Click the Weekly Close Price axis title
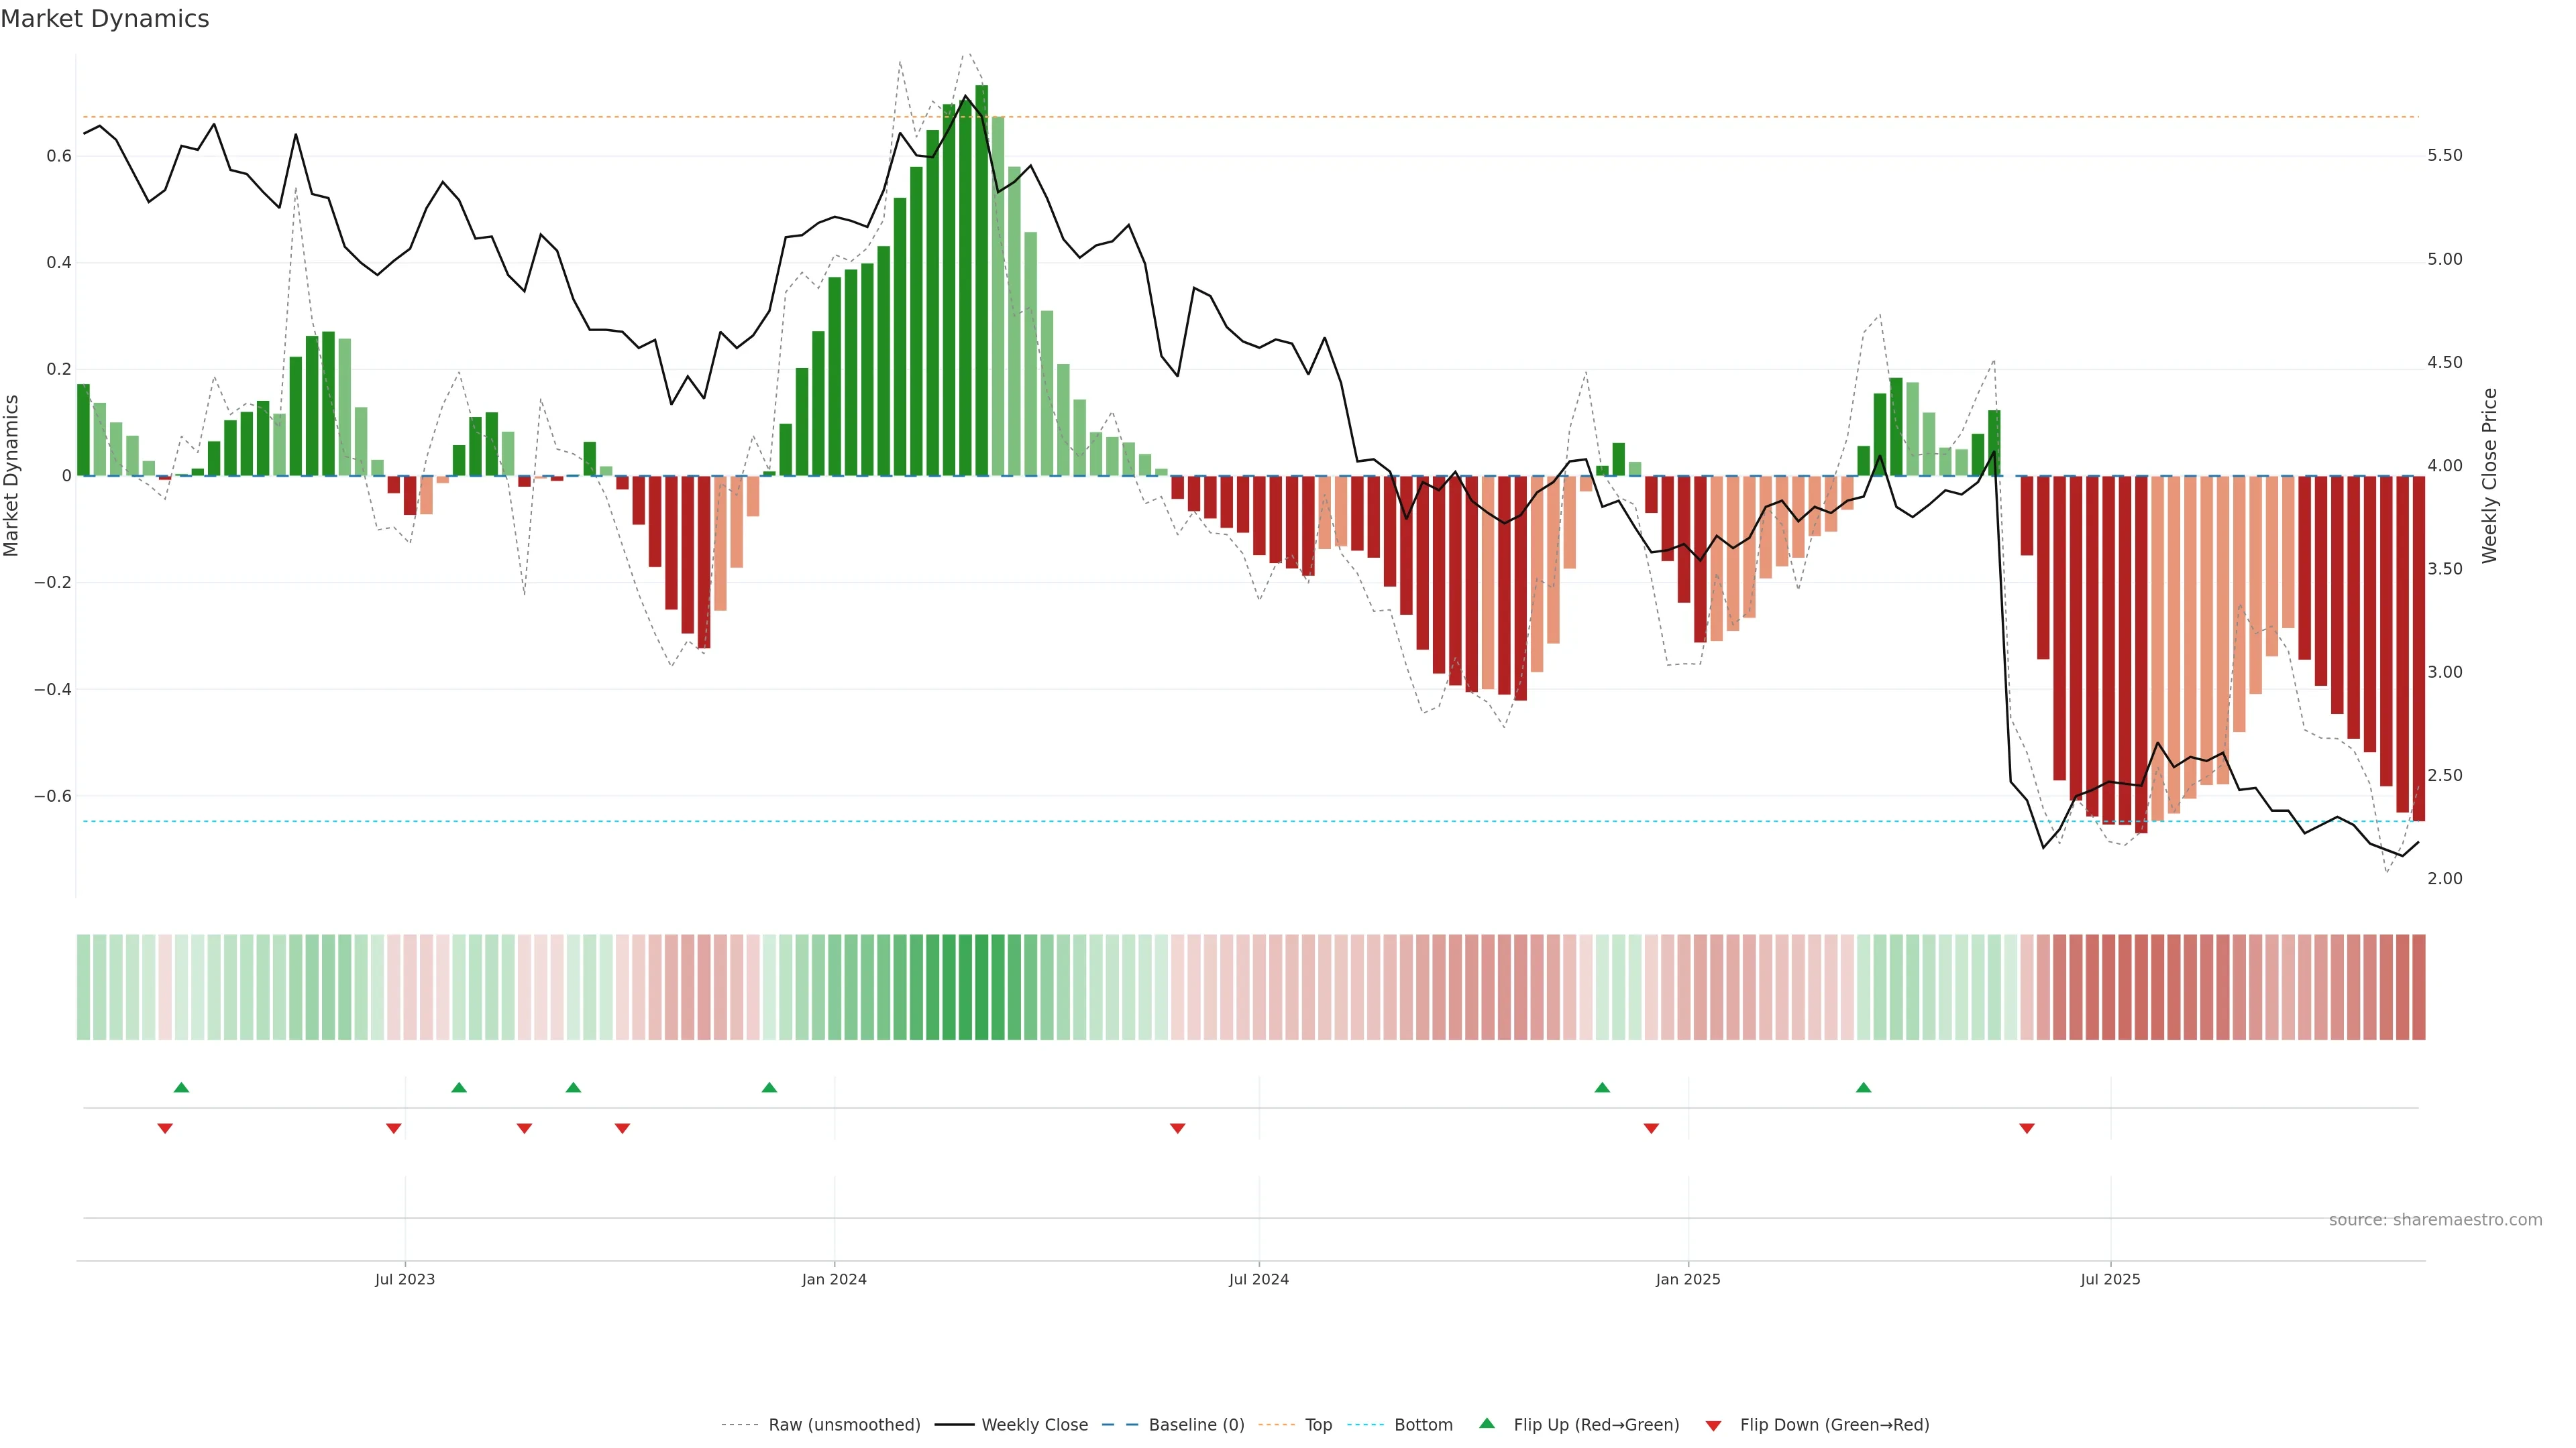The image size is (2576, 1448). (2489, 476)
